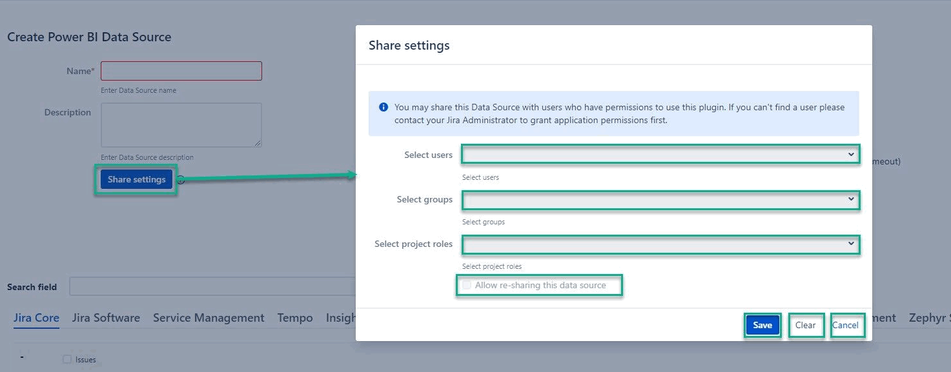Switch to the Service Management tab
Viewport: 951px width, 372px height.
[209, 317]
